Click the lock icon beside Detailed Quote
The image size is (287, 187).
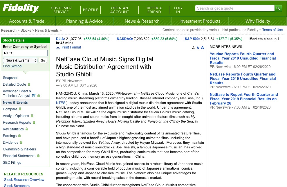pyautogui.click(x=29, y=84)
